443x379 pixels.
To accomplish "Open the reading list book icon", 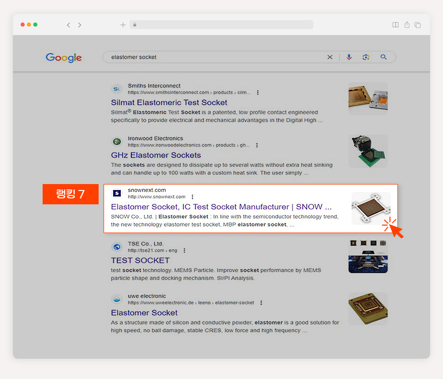I will pos(395,25).
